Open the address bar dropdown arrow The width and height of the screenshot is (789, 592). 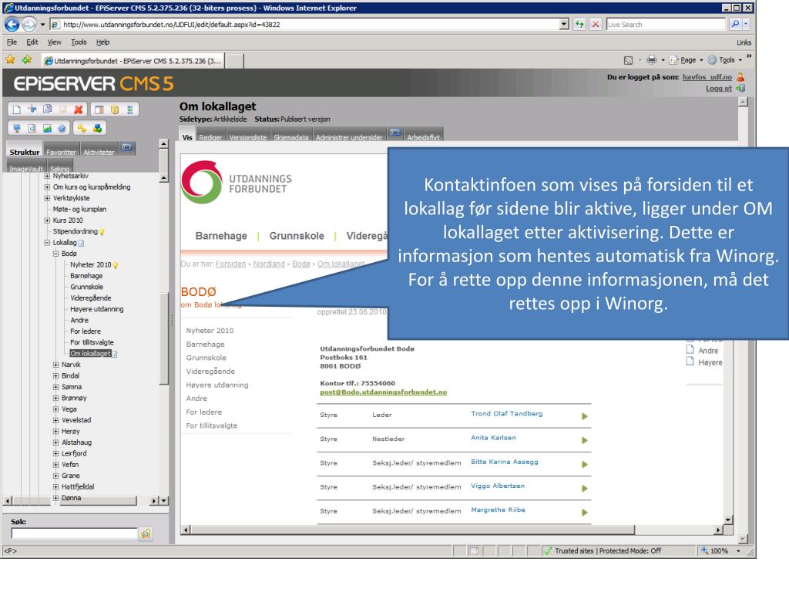pyautogui.click(x=564, y=24)
